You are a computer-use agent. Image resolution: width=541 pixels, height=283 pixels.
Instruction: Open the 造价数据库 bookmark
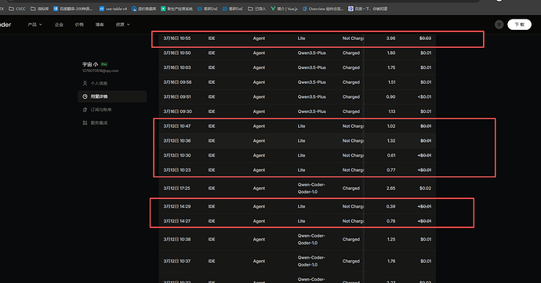point(144,9)
